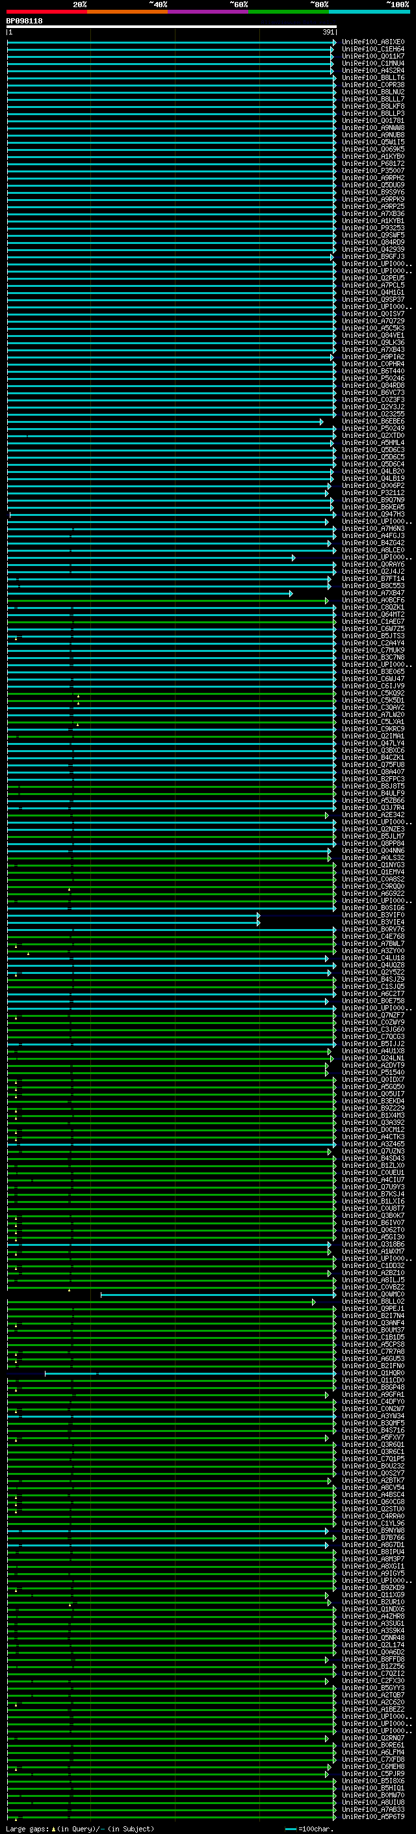Select label UniRef100_B3VIE4
The height and width of the screenshot is (1834, 416).
[x=373, y=923]
